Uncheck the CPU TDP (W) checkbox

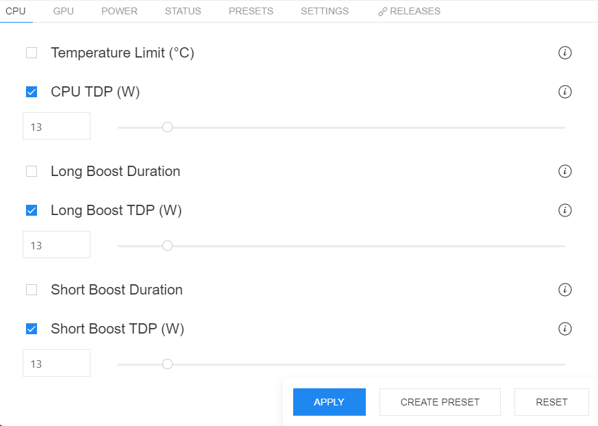[x=32, y=92]
